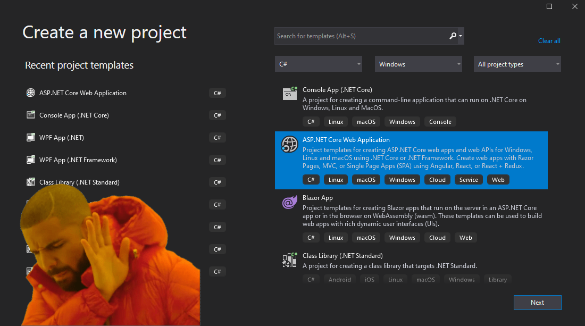Click the Service tag on ASP.NET Core template
This screenshot has width=585, height=326.
click(469, 180)
